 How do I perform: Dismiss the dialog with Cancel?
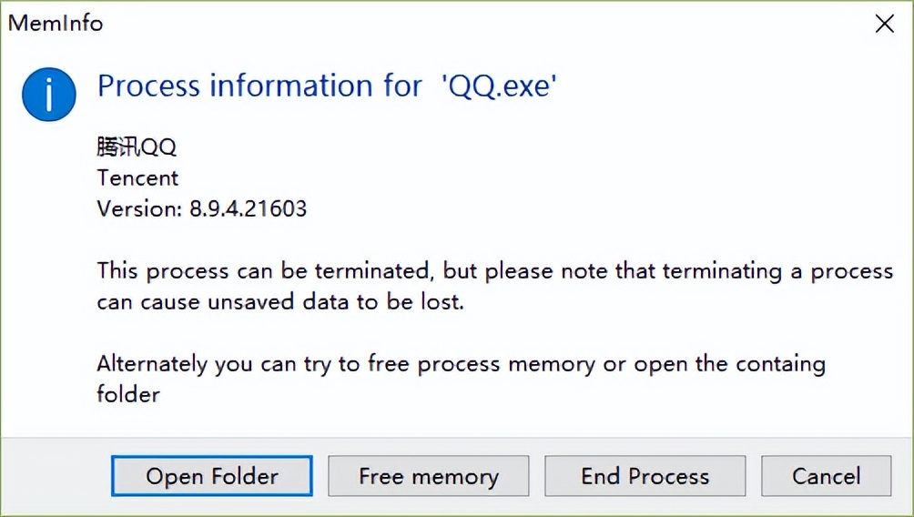click(x=826, y=476)
